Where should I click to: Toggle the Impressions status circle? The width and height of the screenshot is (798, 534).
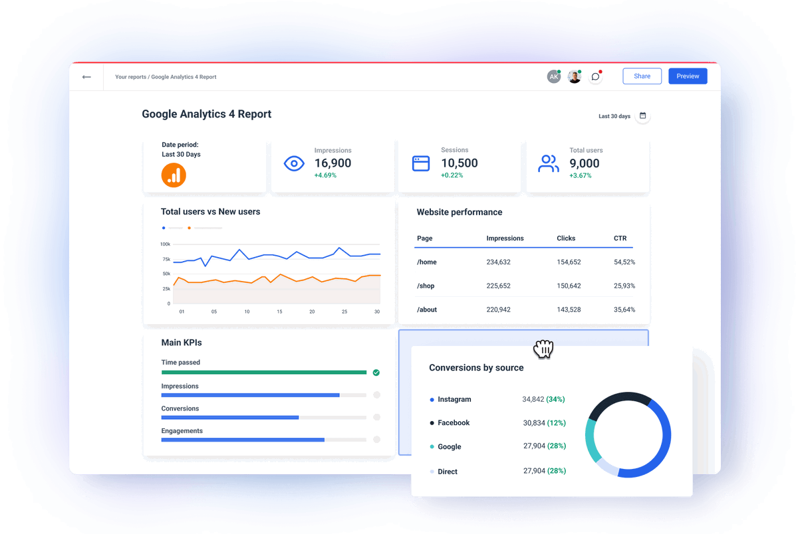(376, 395)
